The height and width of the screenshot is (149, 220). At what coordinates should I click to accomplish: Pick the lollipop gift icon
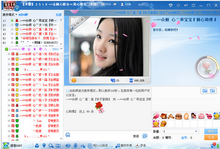coord(156,116)
